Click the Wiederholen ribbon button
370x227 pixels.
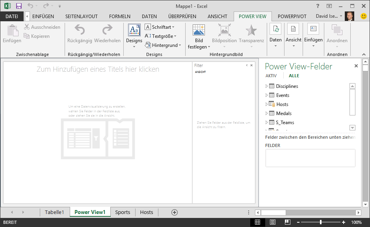coord(107,34)
